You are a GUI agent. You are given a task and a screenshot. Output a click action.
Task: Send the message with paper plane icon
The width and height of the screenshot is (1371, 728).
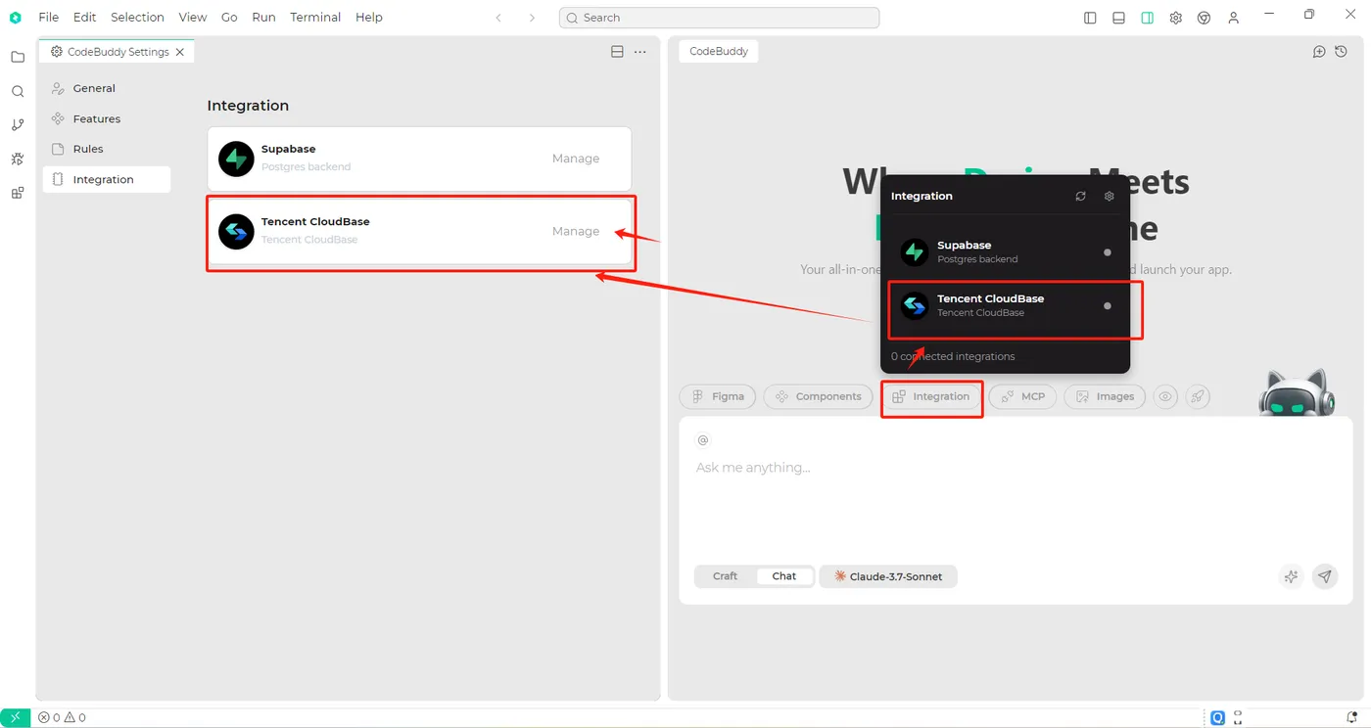[x=1325, y=576]
